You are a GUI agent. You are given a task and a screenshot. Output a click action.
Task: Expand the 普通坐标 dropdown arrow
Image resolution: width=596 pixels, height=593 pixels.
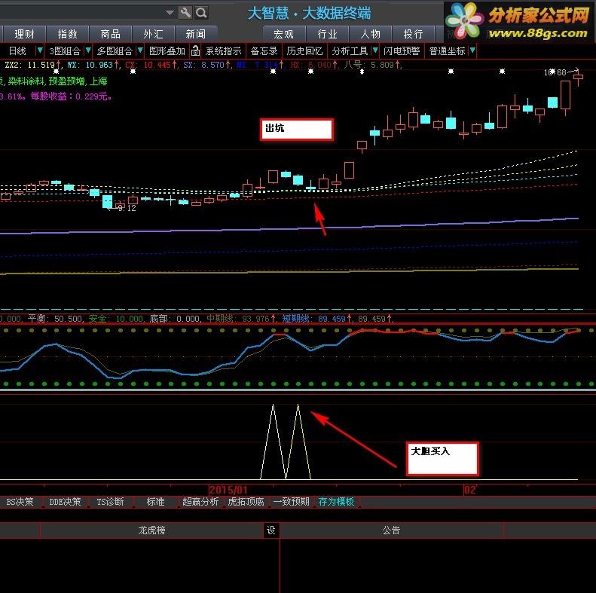472,50
